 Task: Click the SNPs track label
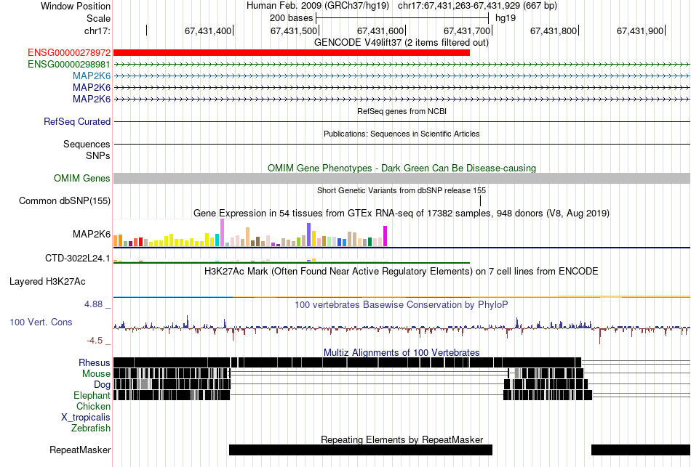98,156
